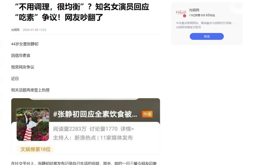Click the #张静初回应全素饮食被... topic title
The image size is (257, 165).
click(x=95, y=114)
